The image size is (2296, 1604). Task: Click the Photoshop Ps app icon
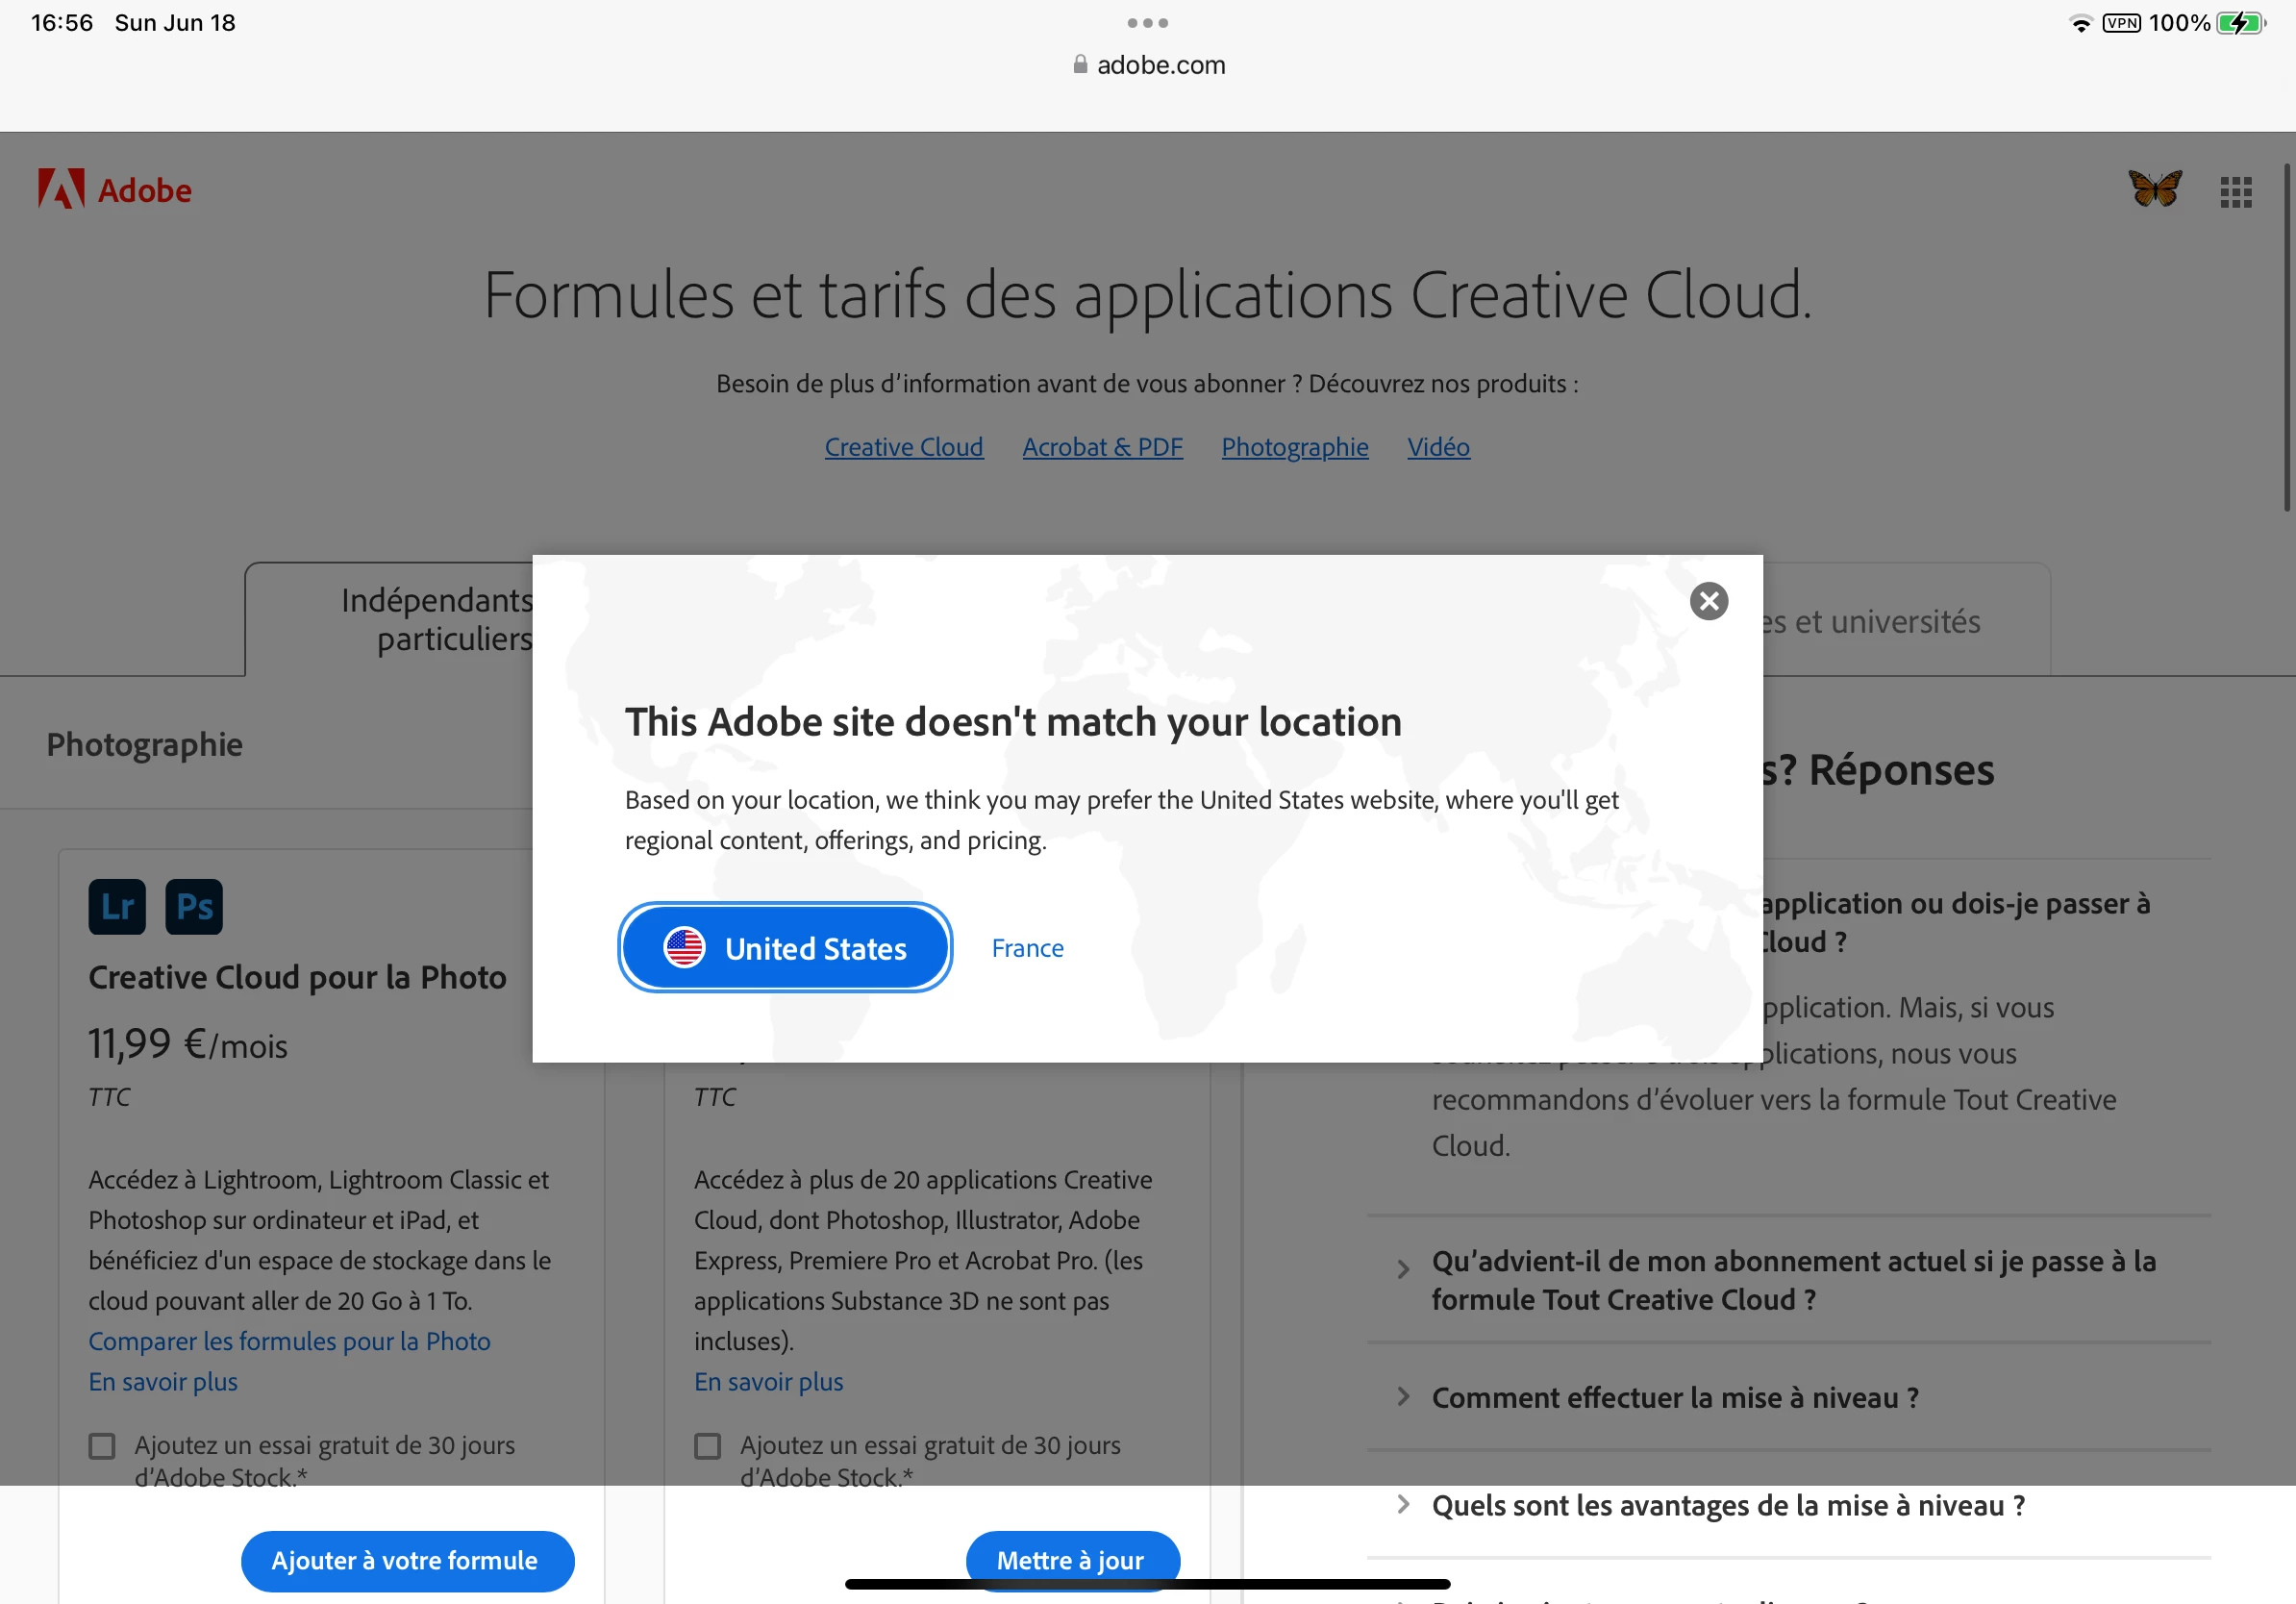(194, 907)
